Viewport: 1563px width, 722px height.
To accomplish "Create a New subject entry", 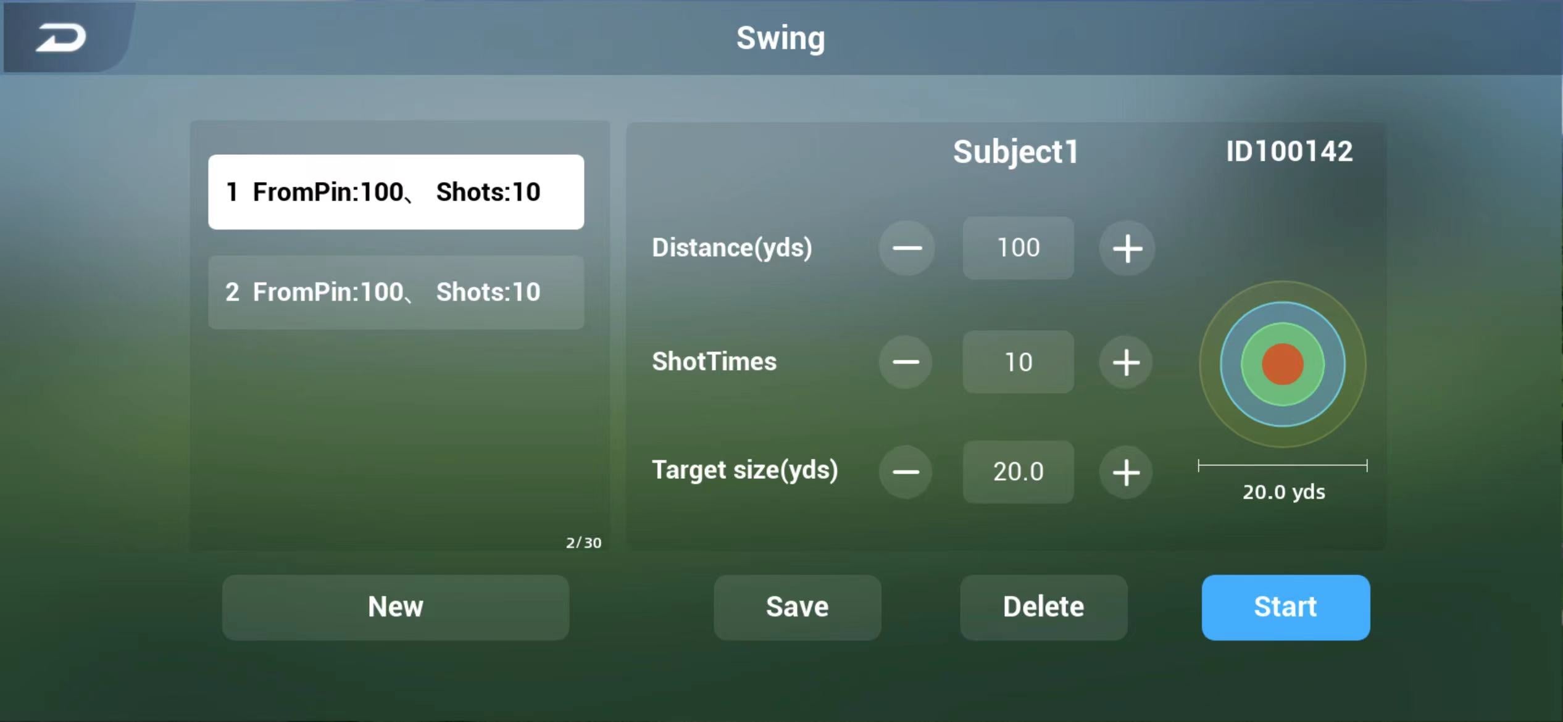I will 396,607.
